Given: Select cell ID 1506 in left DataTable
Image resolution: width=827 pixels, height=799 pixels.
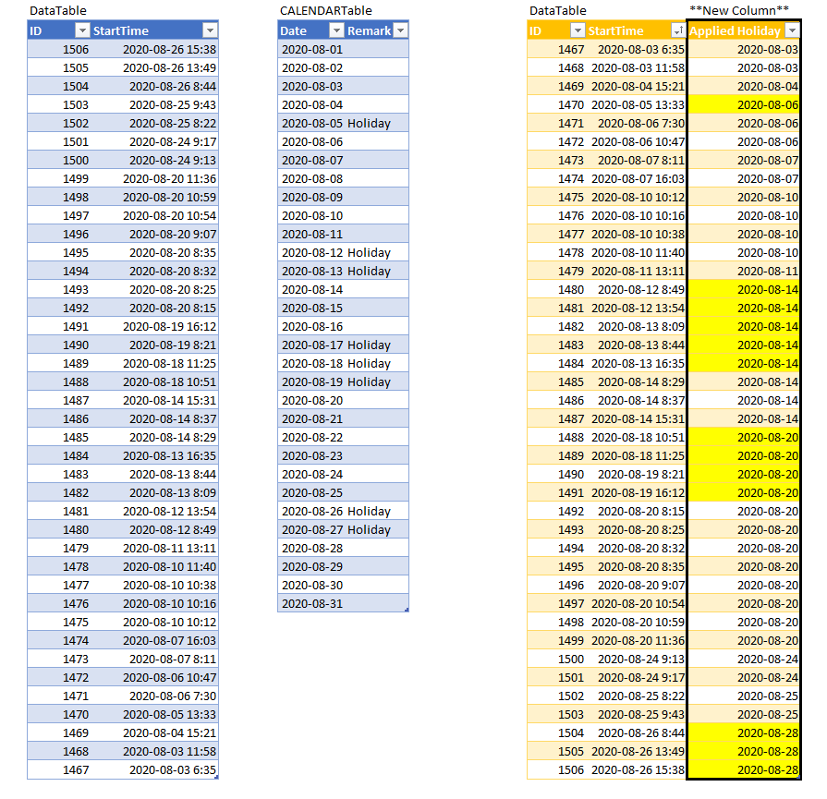Looking at the screenshot, I should (x=59, y=50).
